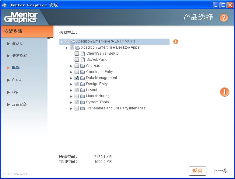The width and height of the screenshot is (235, 179).
Task: Click the 返回 back button
Action: pos(197,171)
